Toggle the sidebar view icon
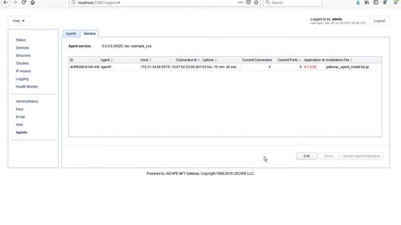This screenshot has width=401, height=225. coord(376,2)
